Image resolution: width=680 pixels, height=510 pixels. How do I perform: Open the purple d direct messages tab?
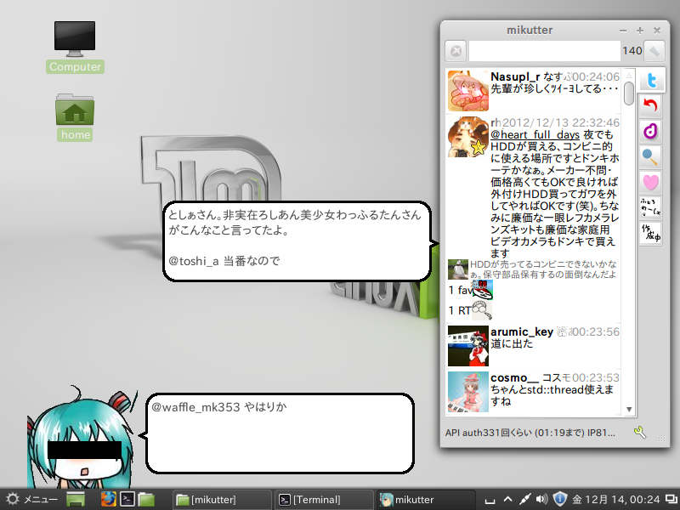(650, 131)
